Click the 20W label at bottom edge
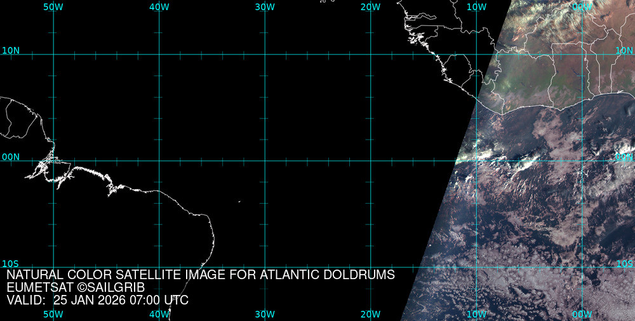 click(x=370, y=314)
